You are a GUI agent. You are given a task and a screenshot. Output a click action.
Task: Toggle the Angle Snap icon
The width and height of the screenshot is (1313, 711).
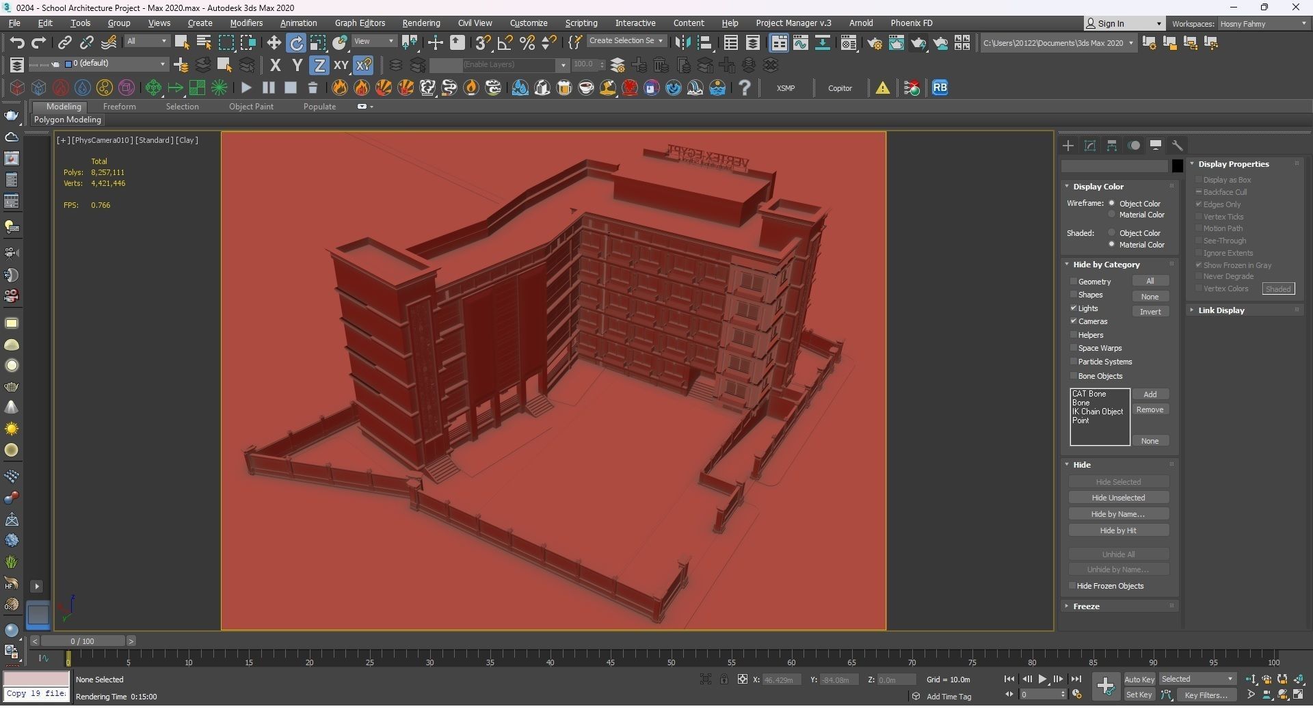505,43
